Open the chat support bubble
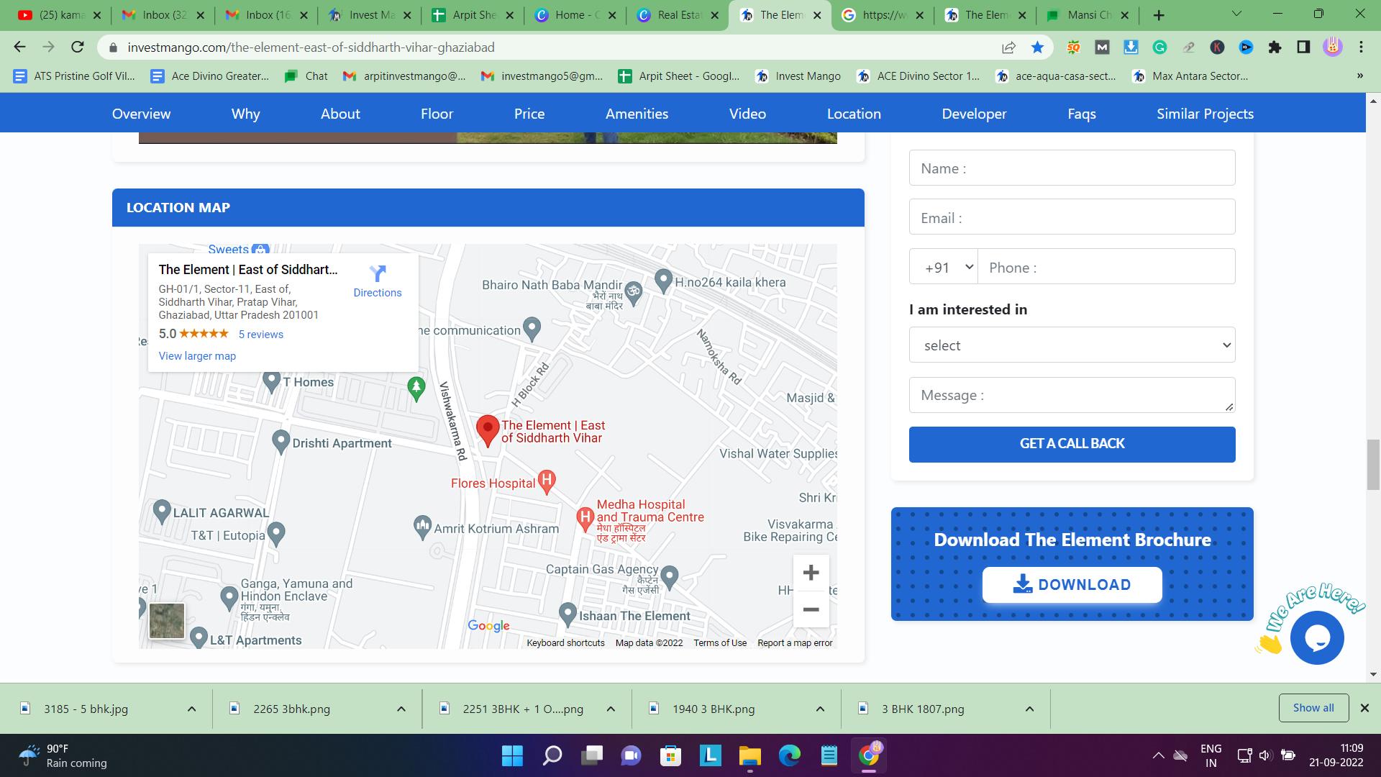 [1317, 637]
